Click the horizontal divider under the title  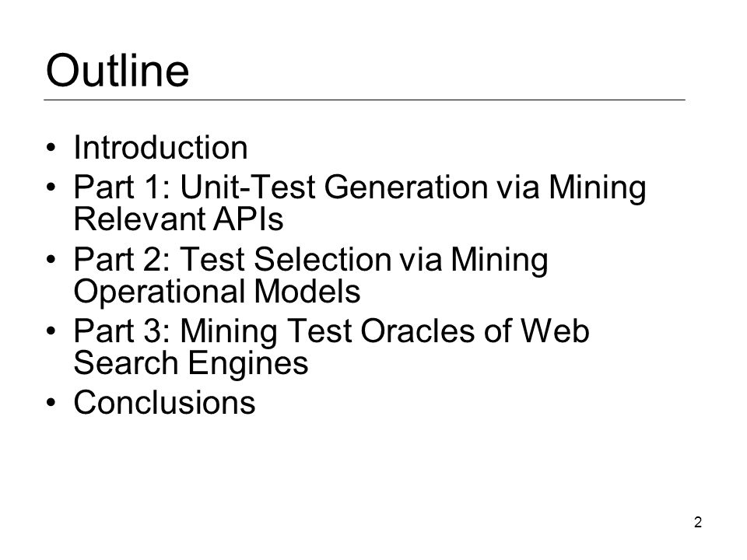[364, 100]
